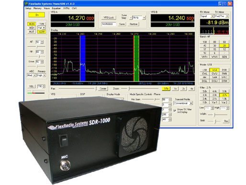Click the Tune Step minus button
This screenshot has width=246, height=185.
point(131,18)
